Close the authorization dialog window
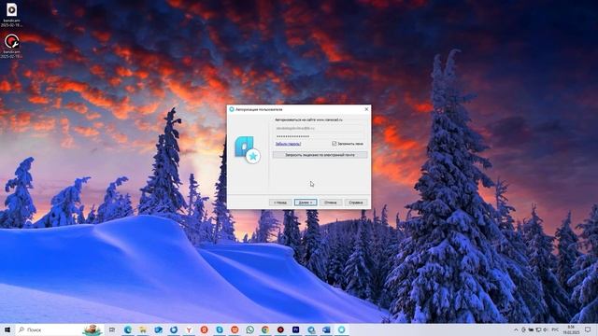The width and height of the screenshot is (598, 336). [x=366, y=109]
